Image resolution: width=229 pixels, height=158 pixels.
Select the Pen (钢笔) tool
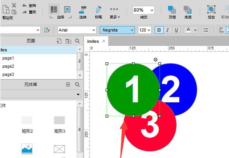click(98, 12)
